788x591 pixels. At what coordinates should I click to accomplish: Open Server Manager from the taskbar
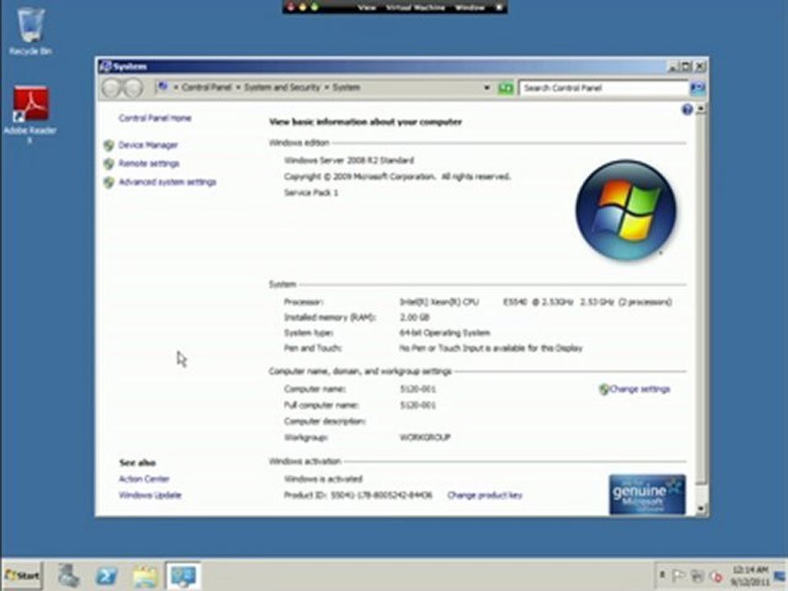tap(68, 576)
